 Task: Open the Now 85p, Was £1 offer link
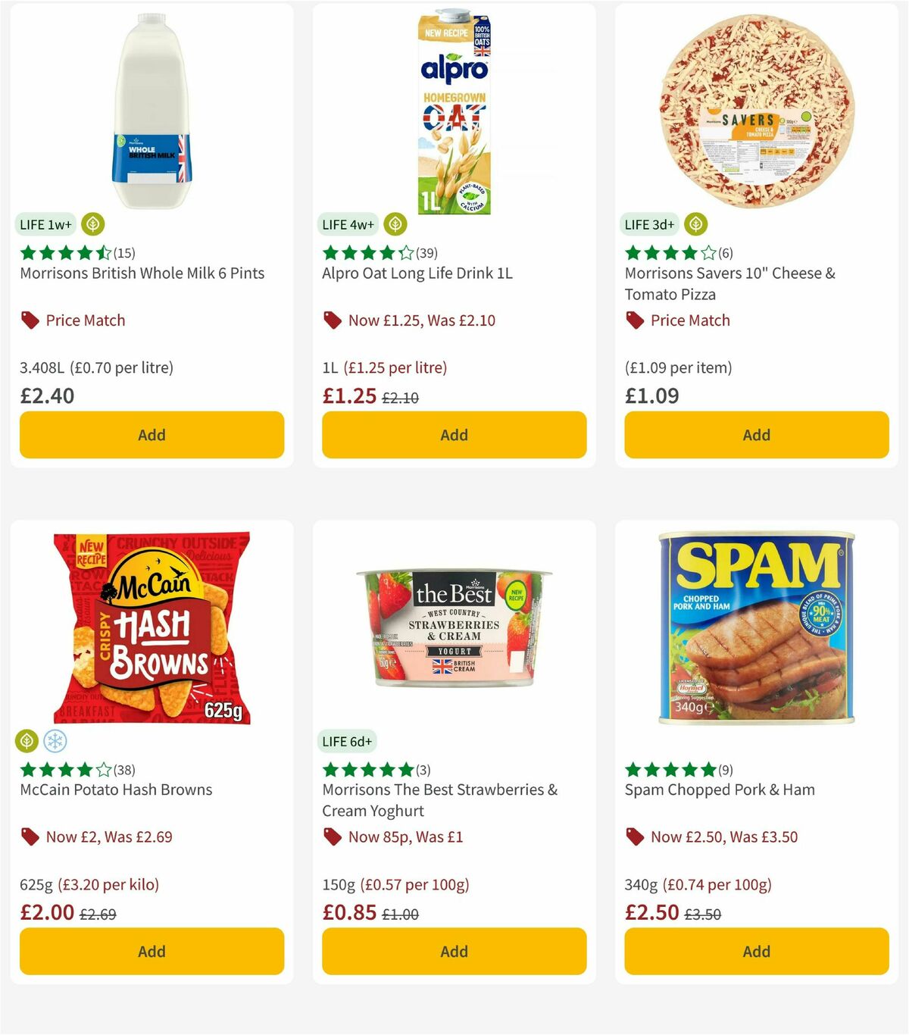point(404,836)
